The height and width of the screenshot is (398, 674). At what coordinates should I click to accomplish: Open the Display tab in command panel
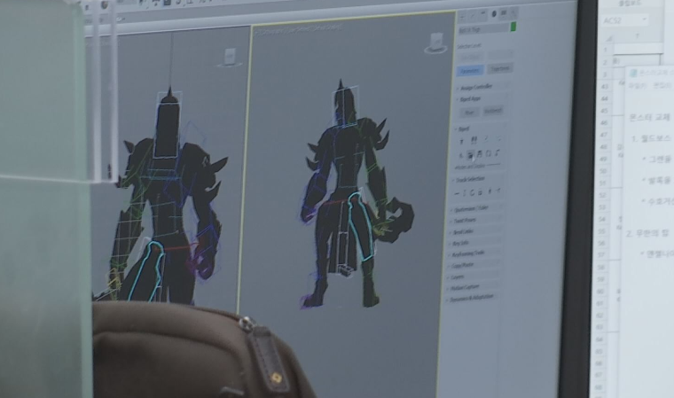(504, 13)
